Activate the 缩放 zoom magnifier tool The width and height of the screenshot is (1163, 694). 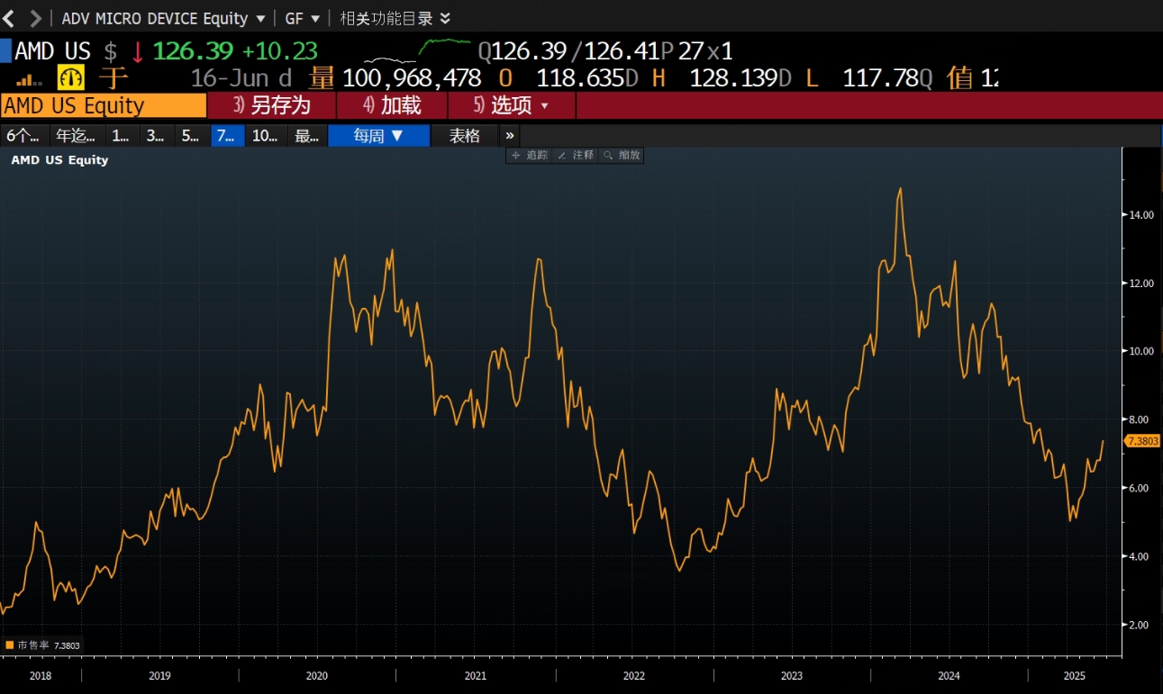622,155
